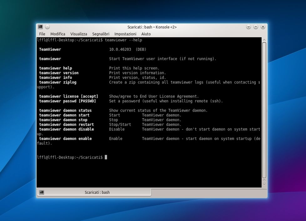
Task: Click 'Show current status of the TeamViewer daemon.'
Action: coord(158,110)
